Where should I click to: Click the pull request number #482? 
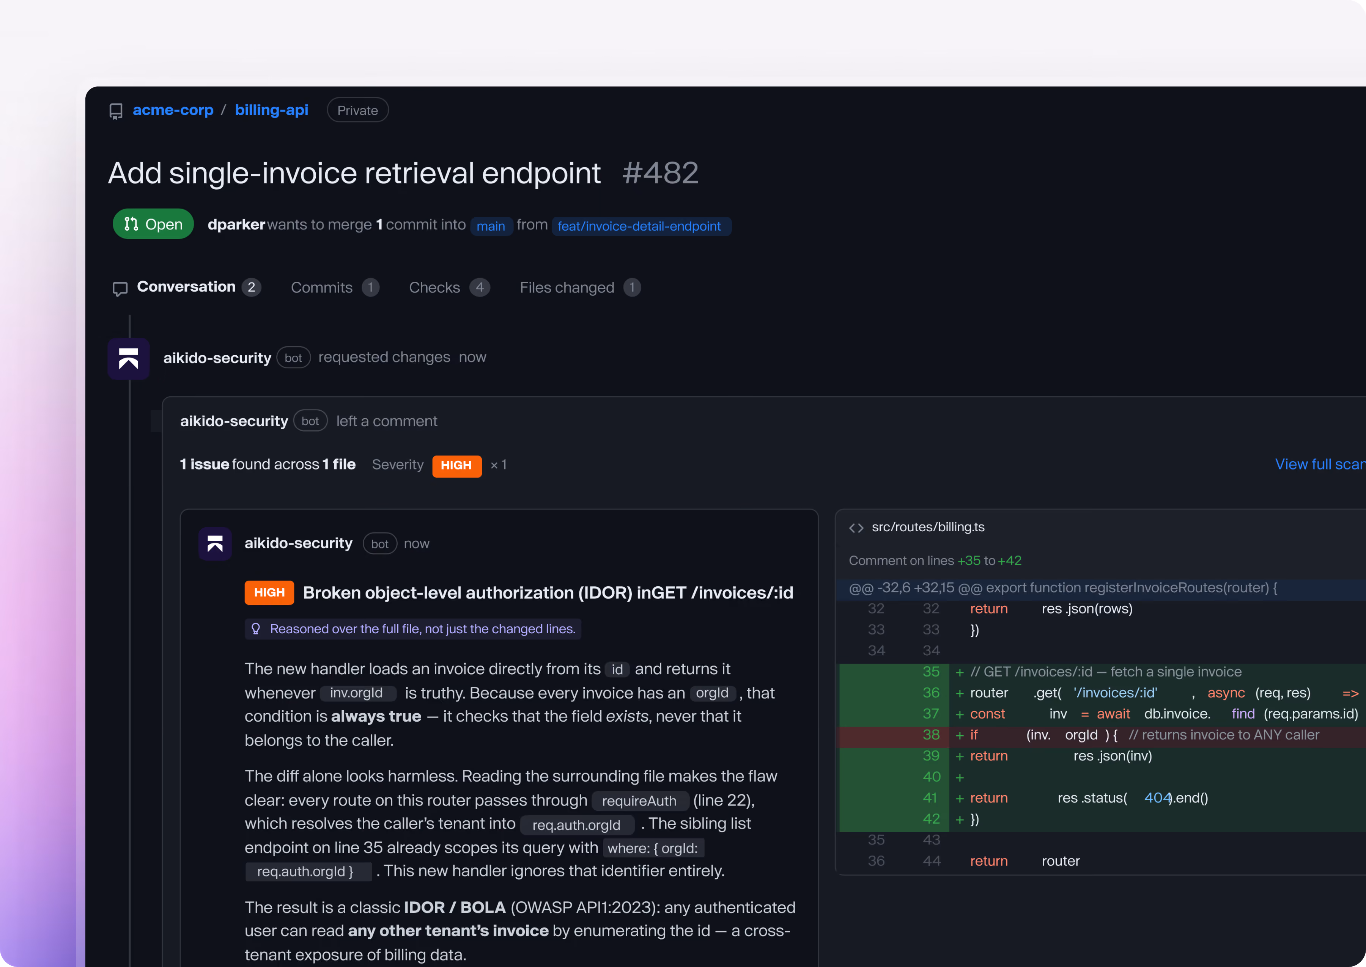(x=660, y=173)
